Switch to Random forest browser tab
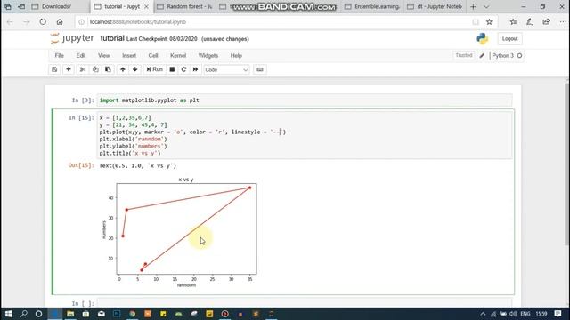Image resolution: width=570 pixels, height=320 pixels. 185,6
